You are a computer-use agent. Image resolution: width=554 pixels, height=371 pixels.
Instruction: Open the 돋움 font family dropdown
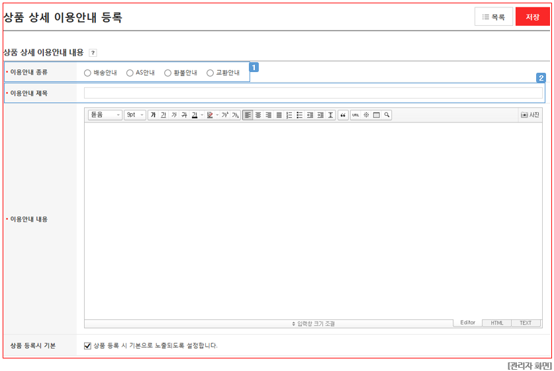105,115
